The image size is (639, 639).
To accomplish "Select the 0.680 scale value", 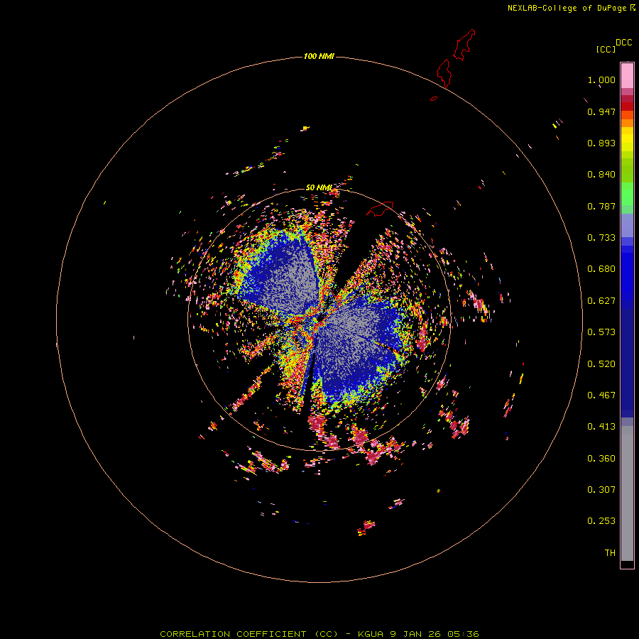I will (x=601, y=269).
